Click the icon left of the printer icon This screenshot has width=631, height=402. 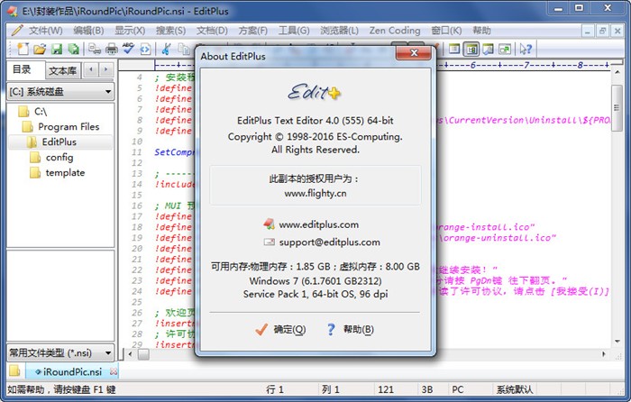(95, 49)
